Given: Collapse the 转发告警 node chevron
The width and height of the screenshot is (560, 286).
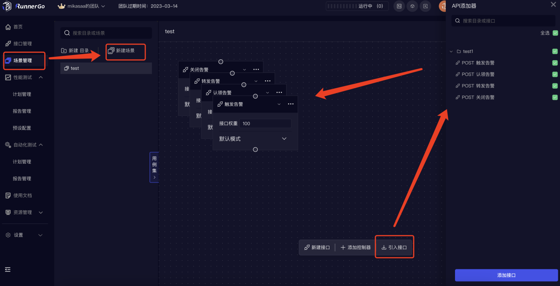Looking at the screenshot, I should tap(256, 81).
